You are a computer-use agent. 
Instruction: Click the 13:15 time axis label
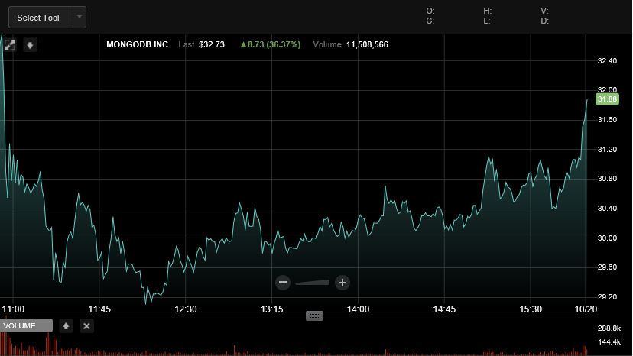pyautogui.click(x=271, y=309)
